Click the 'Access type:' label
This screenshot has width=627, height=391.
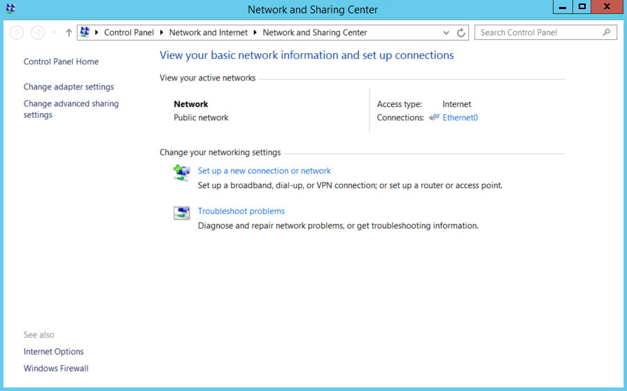[x=400, y=104]
